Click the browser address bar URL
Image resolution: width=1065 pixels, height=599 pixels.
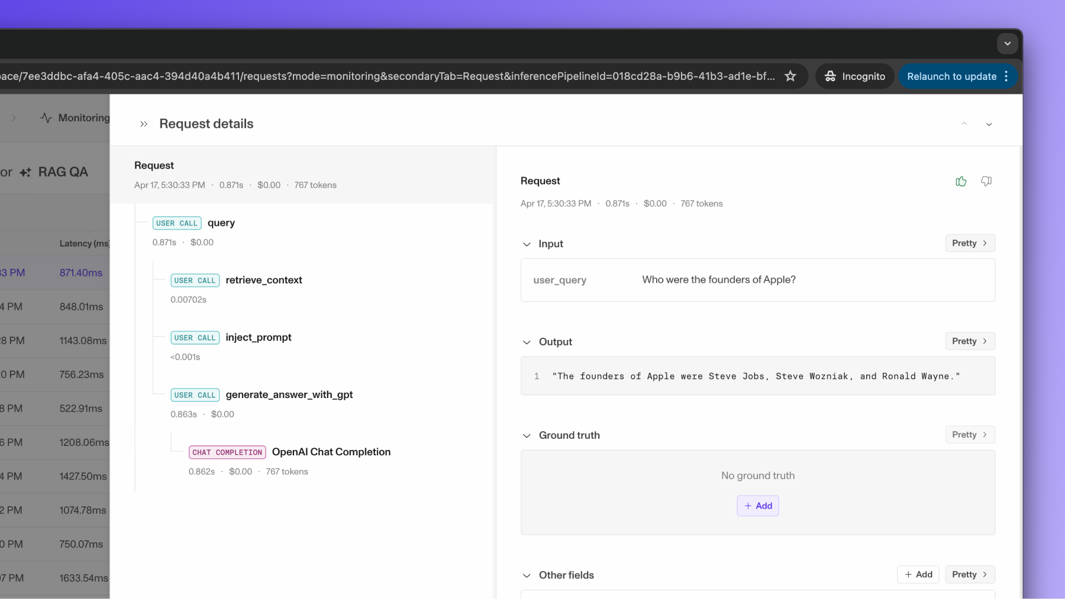pos(388,76)
